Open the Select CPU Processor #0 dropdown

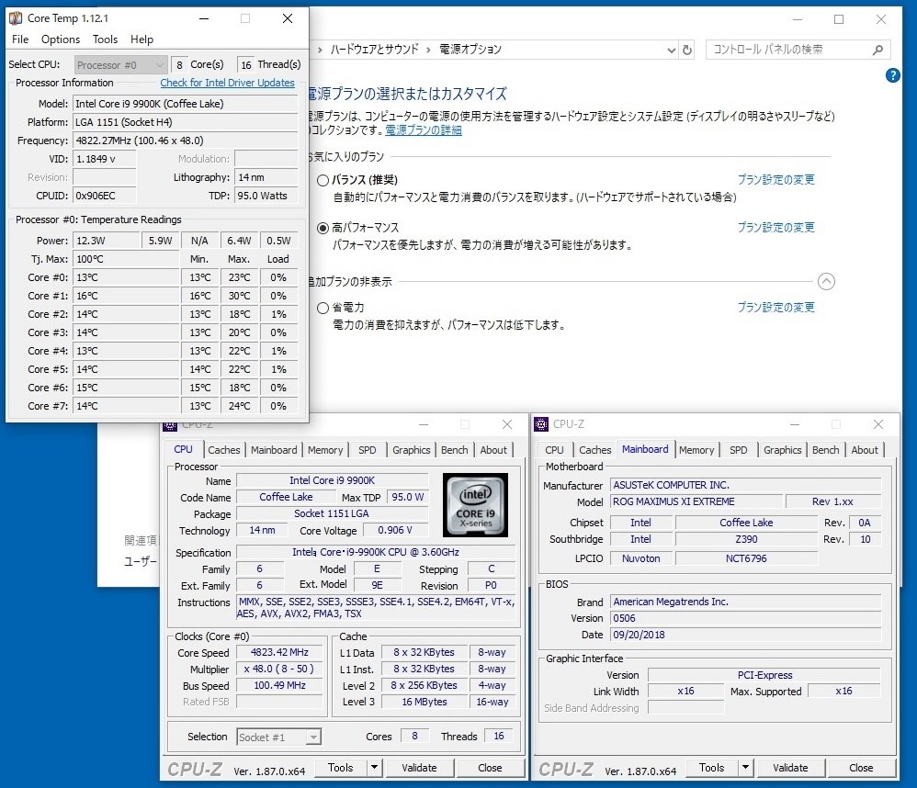tap(121, 65)
